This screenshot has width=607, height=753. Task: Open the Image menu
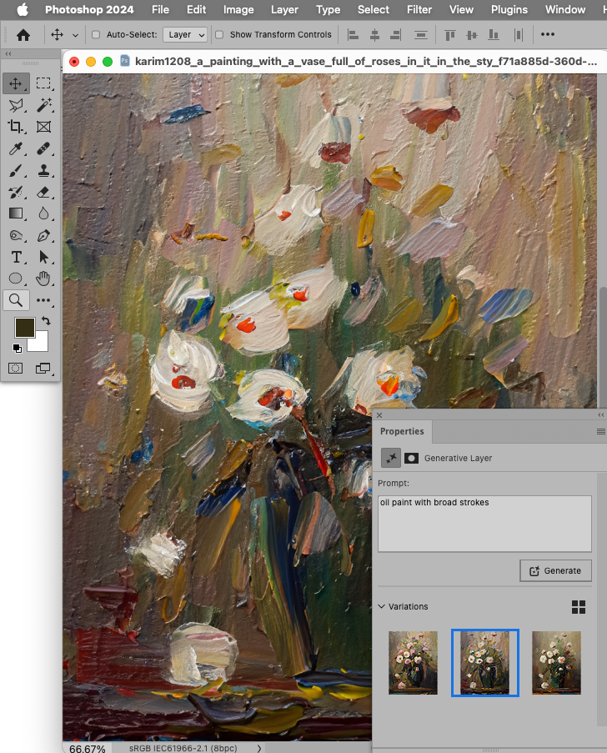click(x=238, y=10)
